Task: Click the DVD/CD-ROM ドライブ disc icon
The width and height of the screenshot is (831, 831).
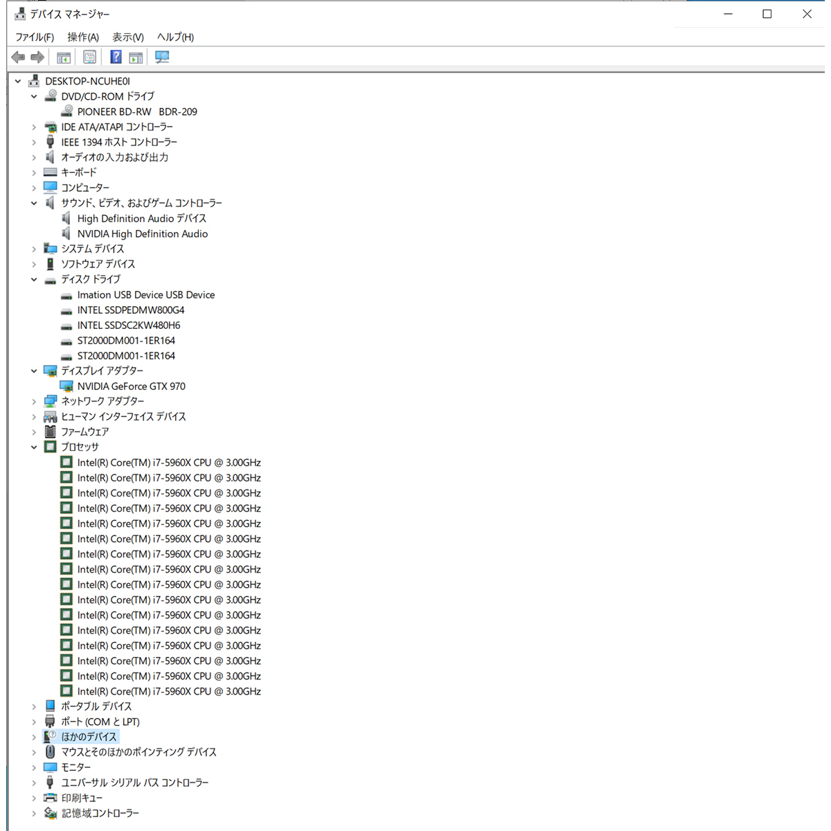Action: pyautogui.click(x=51, y=96)
